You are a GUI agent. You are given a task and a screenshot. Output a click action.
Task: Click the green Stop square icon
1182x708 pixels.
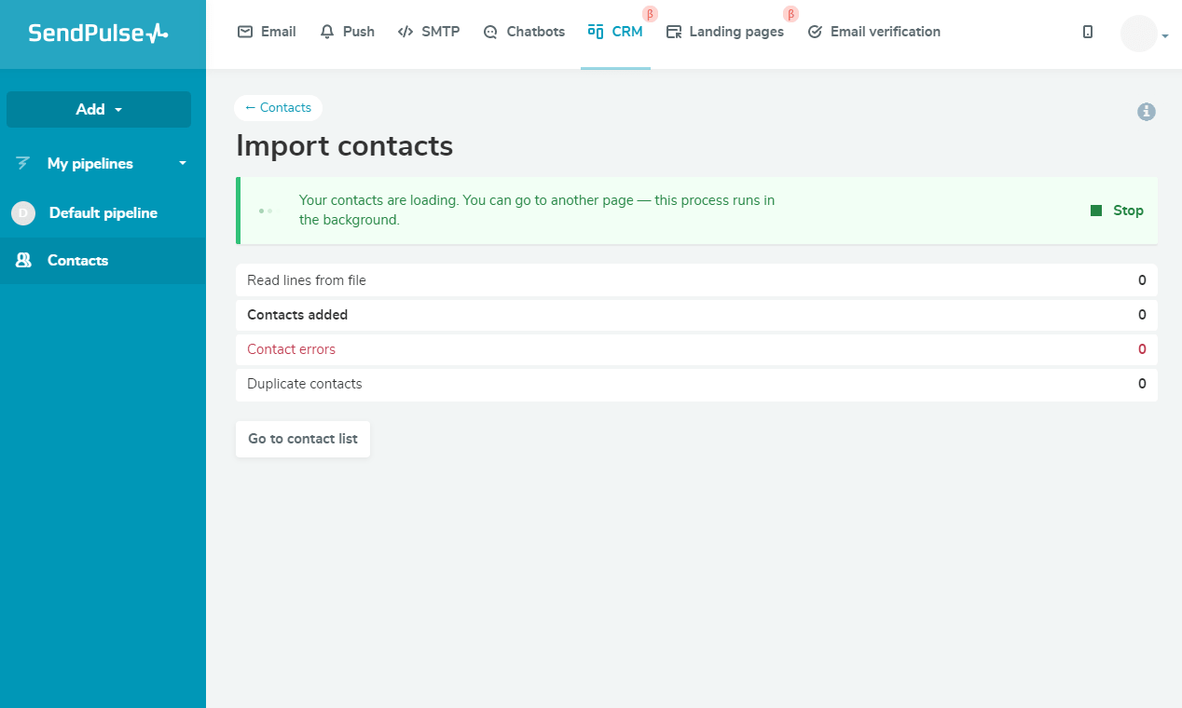pyautogui.click(x=1096, y=211)
